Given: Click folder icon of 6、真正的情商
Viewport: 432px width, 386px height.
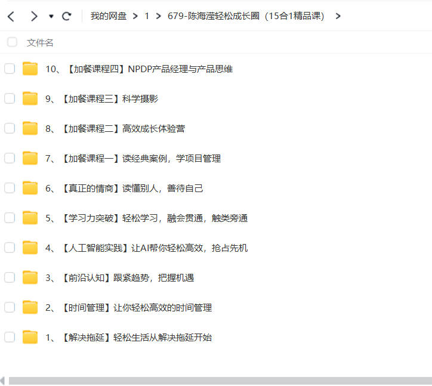Looking at the screenshot, I should (x=30, y=188).
